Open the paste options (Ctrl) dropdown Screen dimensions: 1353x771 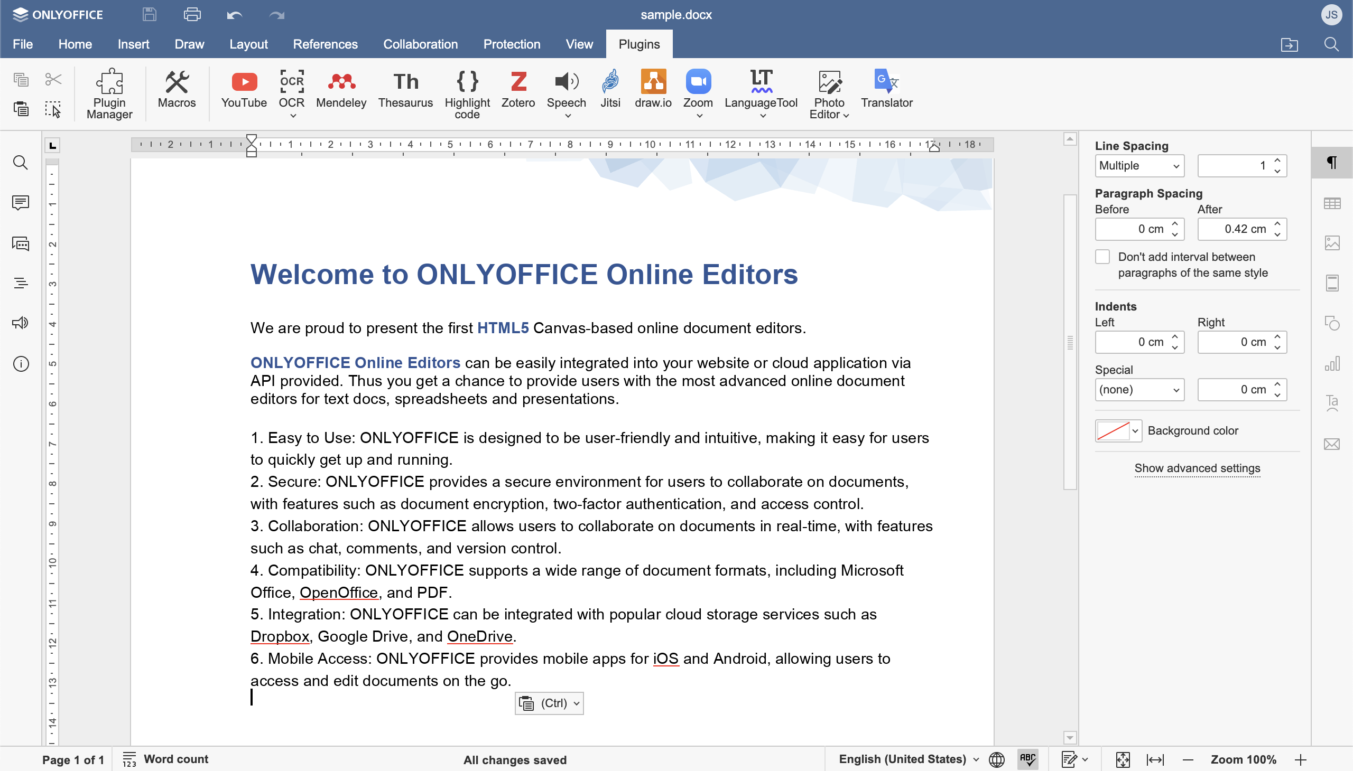tap(549, 703)
